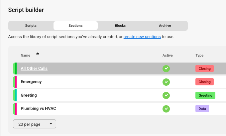The height and width of the screenshot is (136, 226).
Task: Open the 20 per page dropdown
Action: click(35, 124)
